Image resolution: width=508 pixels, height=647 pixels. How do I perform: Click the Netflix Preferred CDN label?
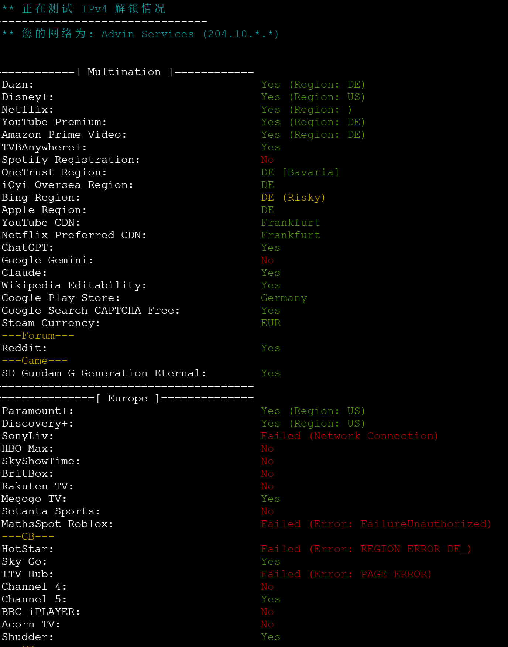74,235
